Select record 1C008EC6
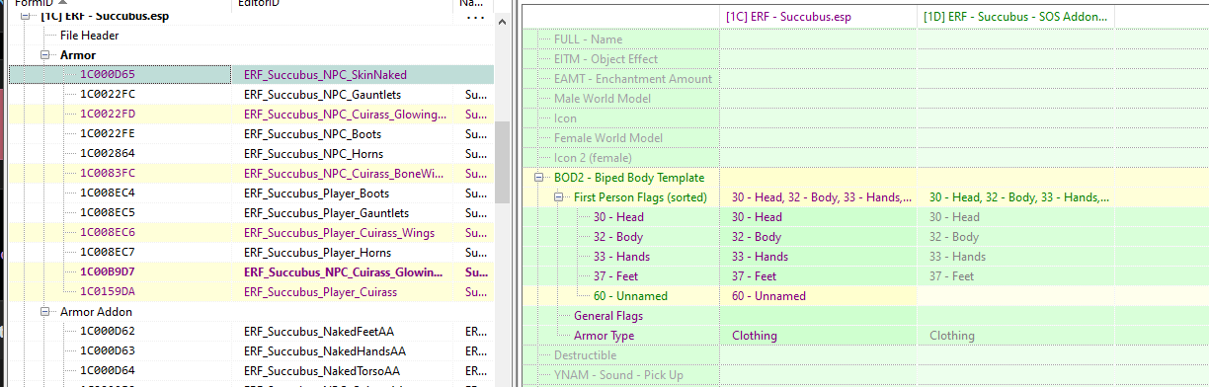 (x=108, y=233)
